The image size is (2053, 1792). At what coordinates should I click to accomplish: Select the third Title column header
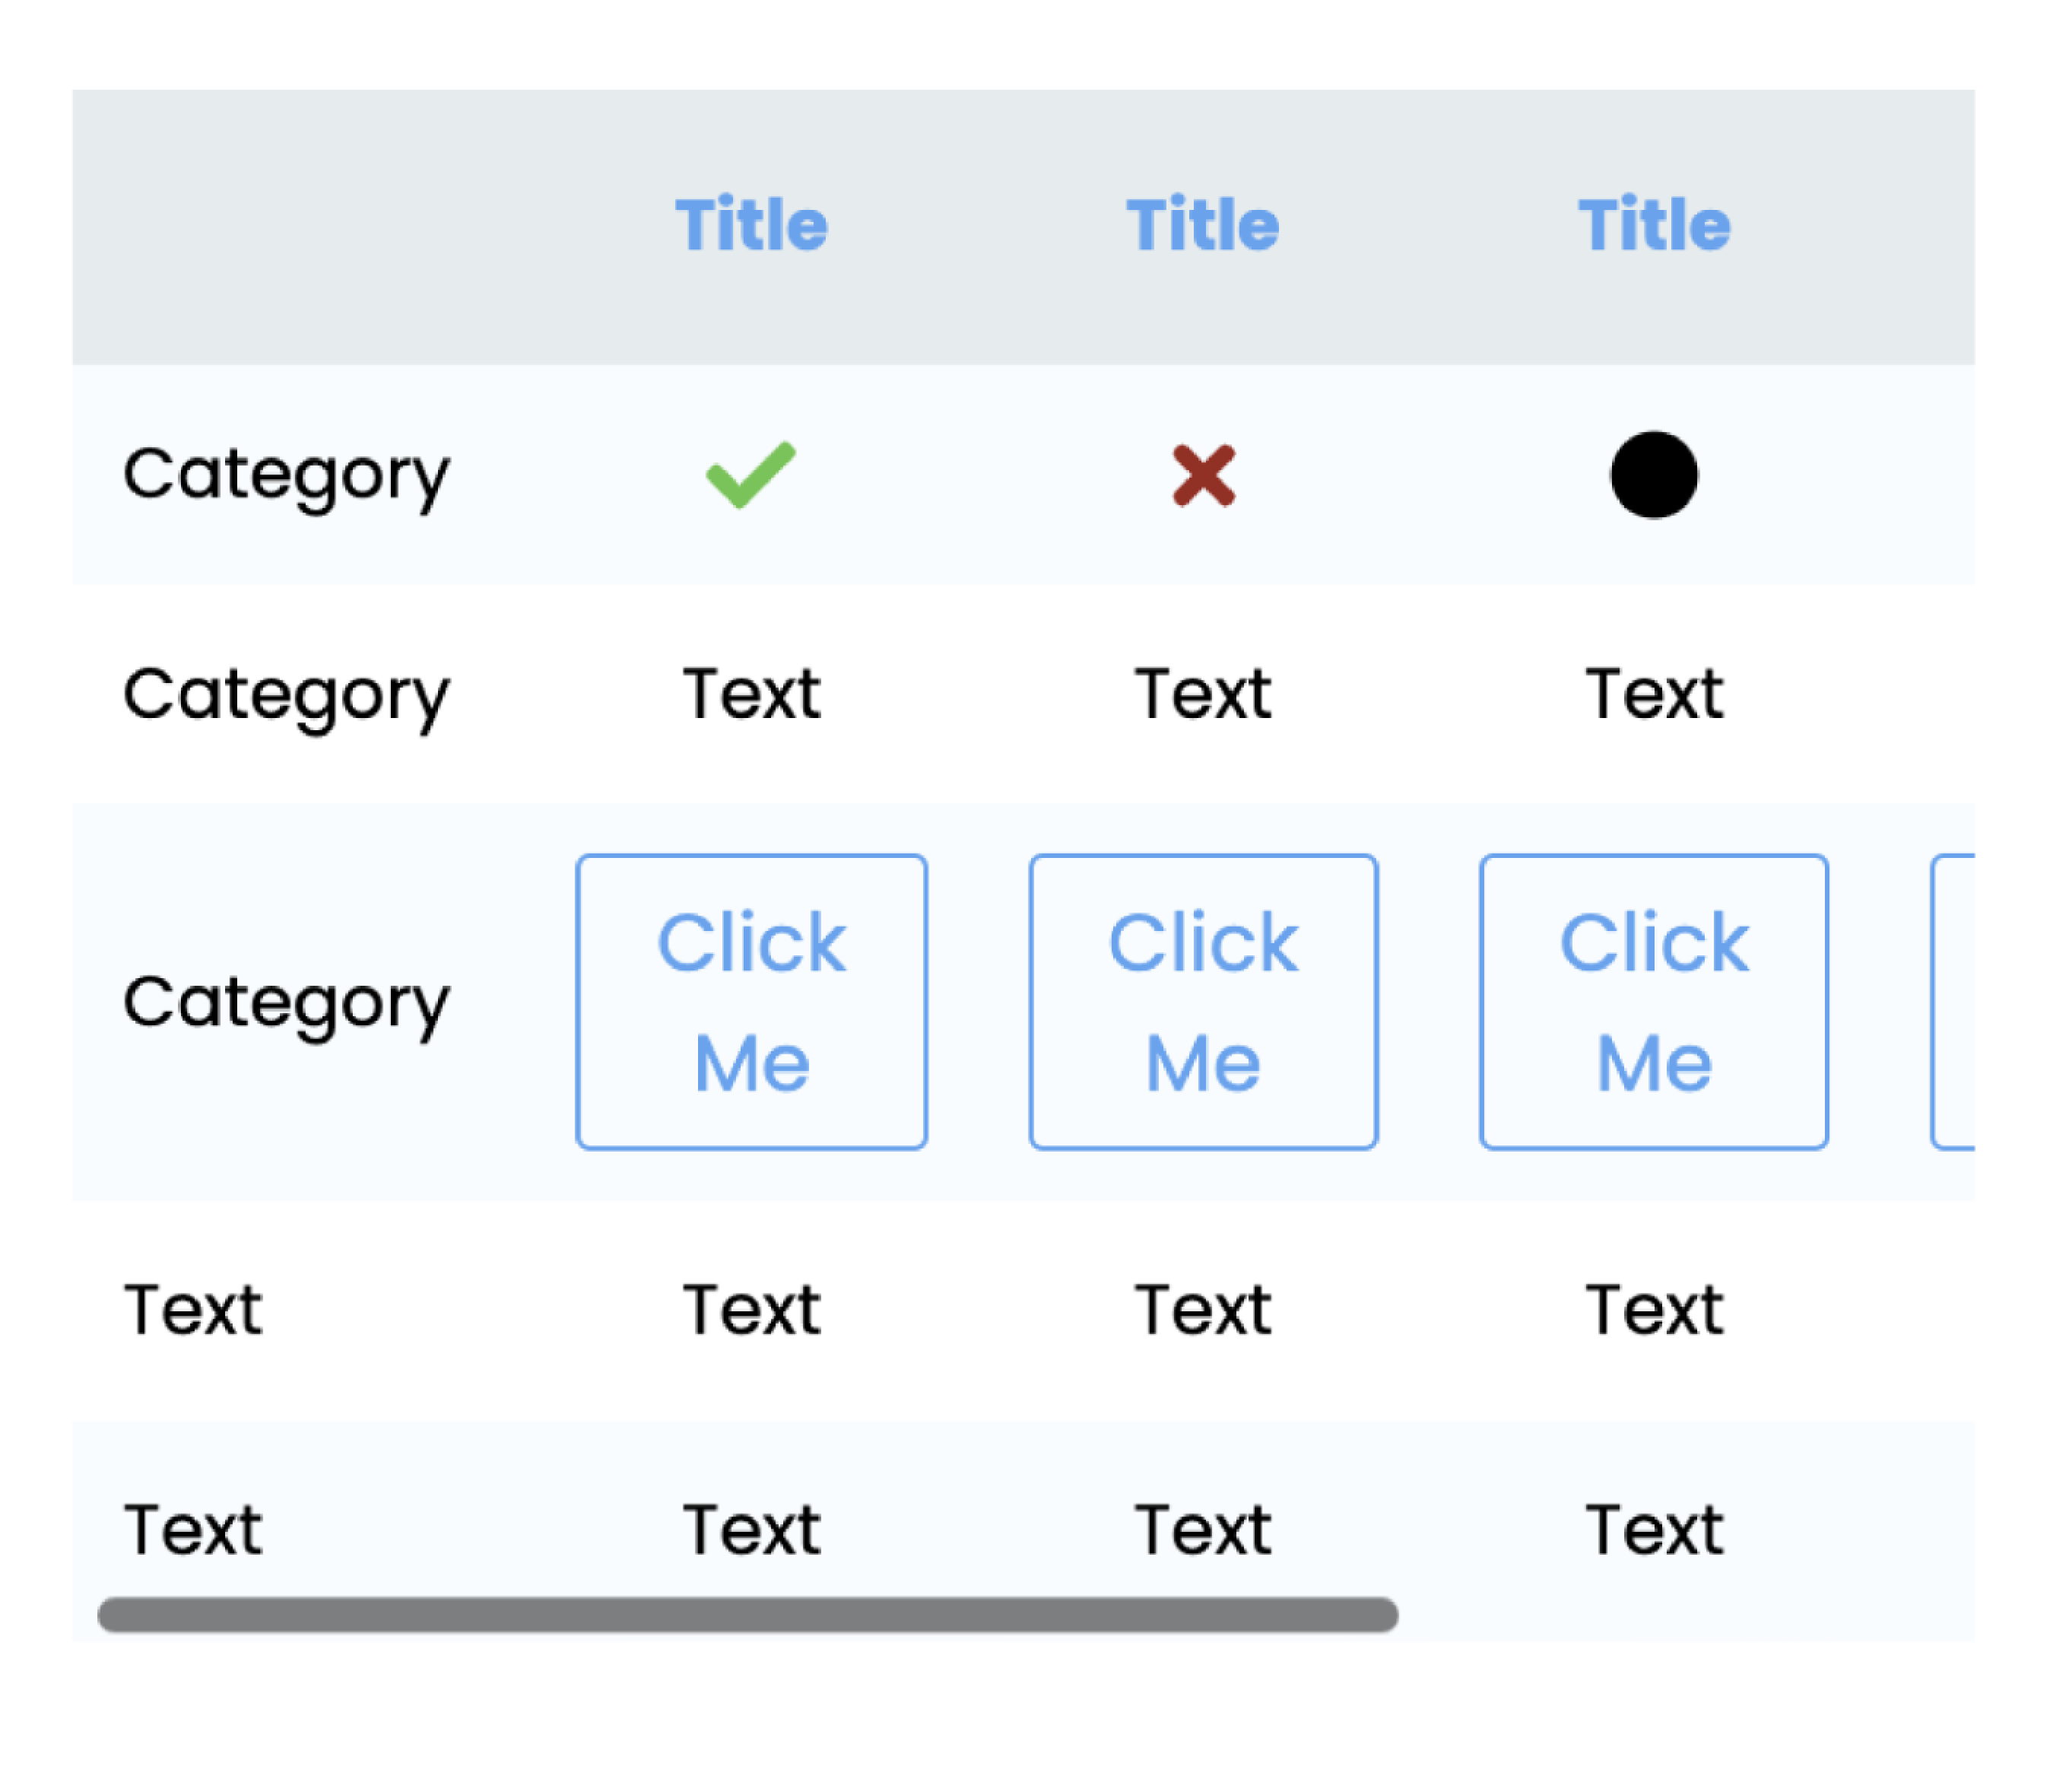(1655, 225)
